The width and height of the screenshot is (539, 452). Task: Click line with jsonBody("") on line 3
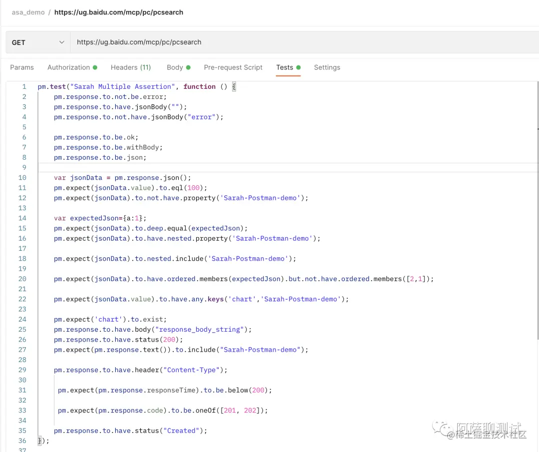coord(120,107)
